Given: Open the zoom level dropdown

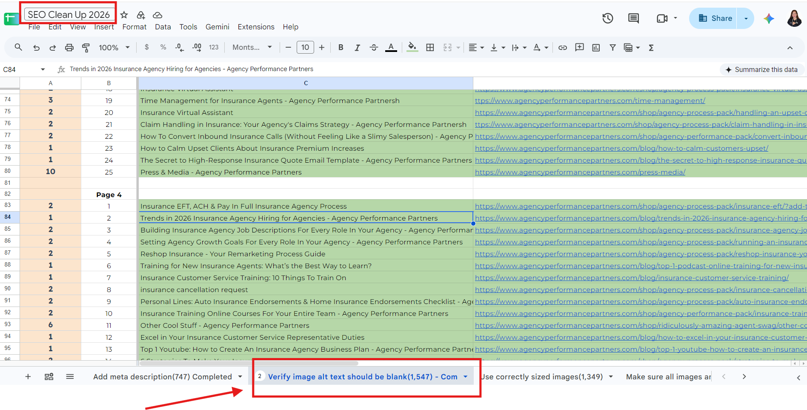Looking at the screenshot, I should 114,48.
